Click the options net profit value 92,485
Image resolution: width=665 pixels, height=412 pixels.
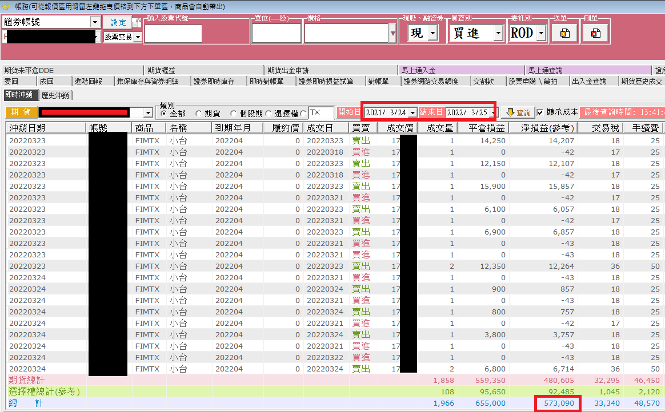pos(561,391)
